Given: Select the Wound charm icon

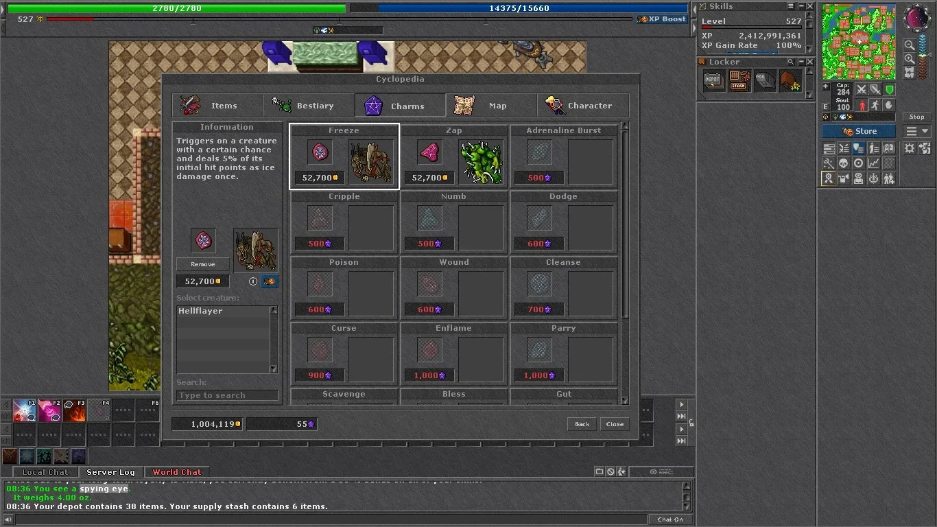Looking at the screenshot, I should pos(429,284).
